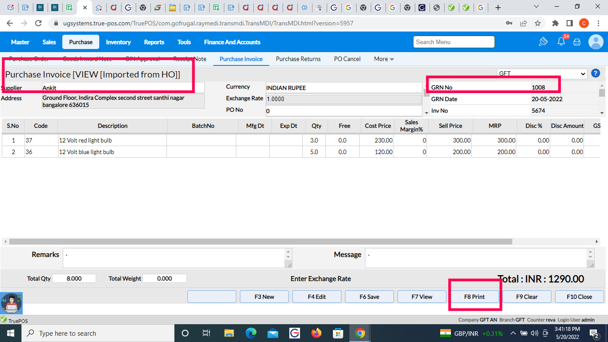Expand the More menu dropdown
This screenshot has height=342, width=608.
pos(384,59)
